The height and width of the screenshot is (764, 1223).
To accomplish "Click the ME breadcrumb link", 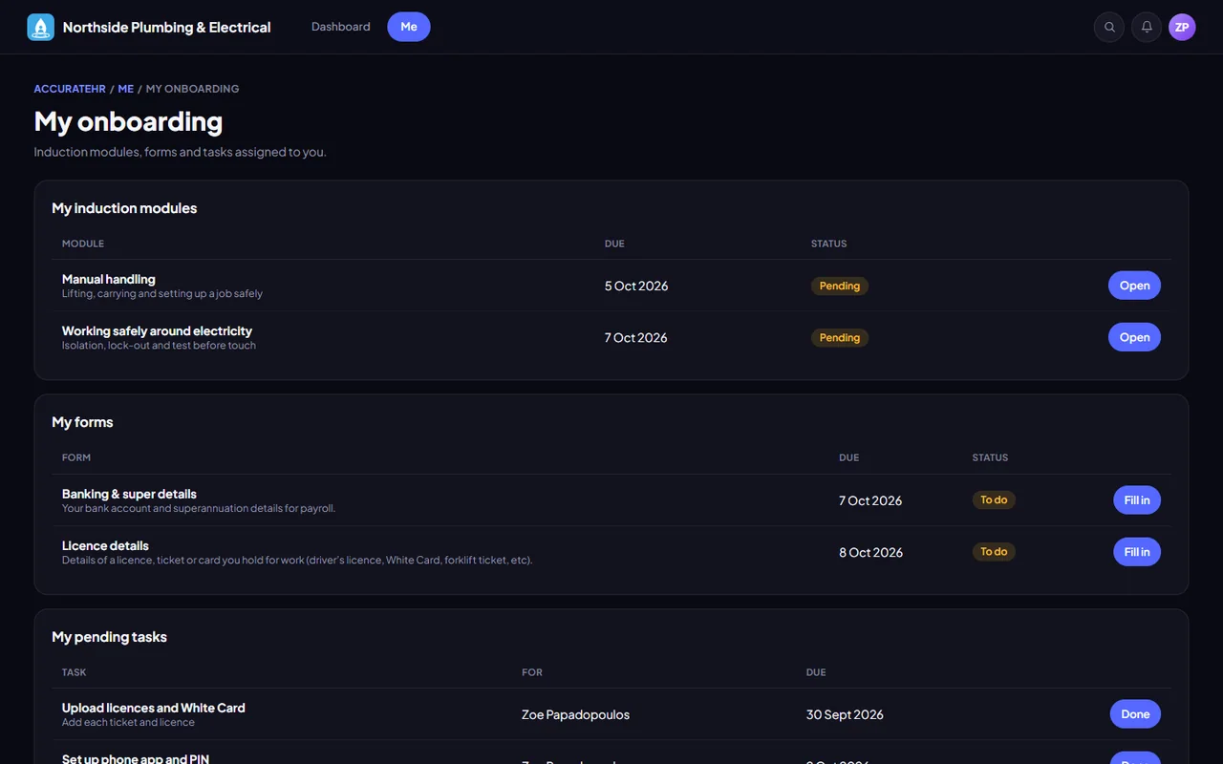I will (x=125, y=89).
